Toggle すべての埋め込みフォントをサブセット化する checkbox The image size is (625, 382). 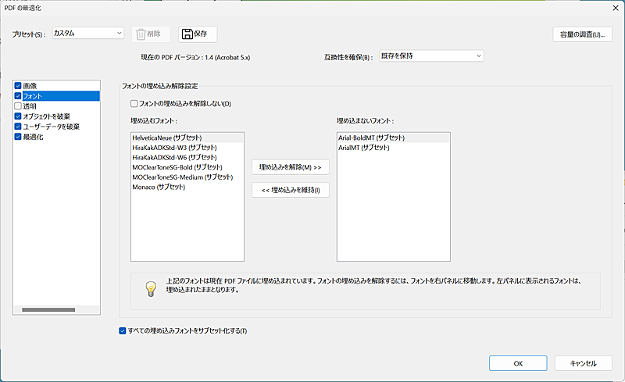pos(122,330)
